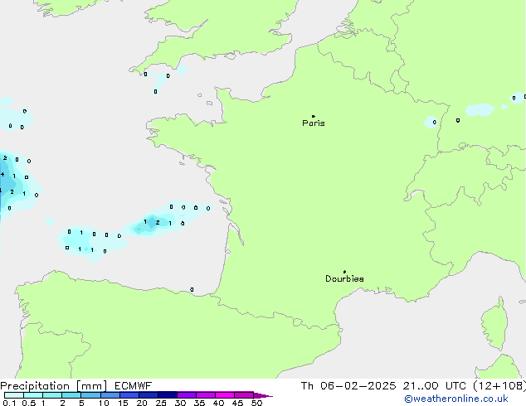The height and width of the screenshot is (406, 526).
Task: Click the Paris city label
Action: [314, 123]
